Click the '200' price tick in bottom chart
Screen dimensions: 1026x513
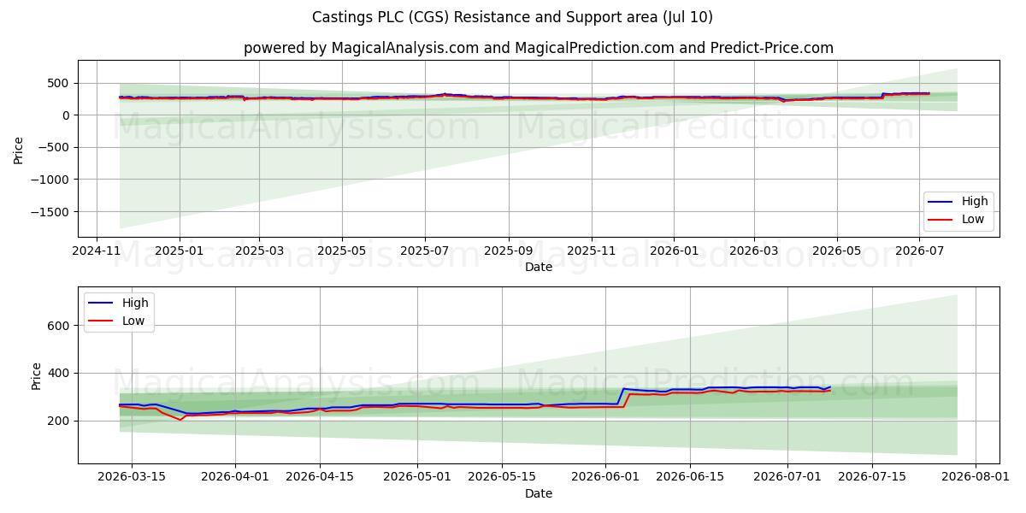point(61,421)
